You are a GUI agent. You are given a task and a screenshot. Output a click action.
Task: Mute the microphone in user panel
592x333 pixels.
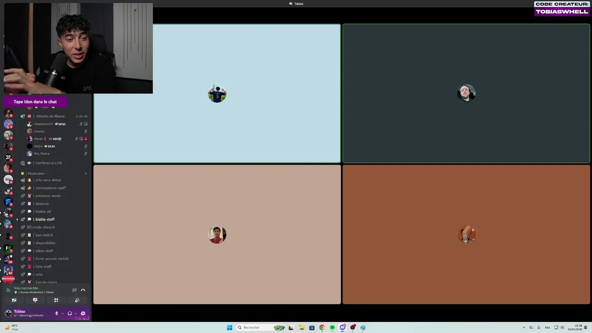[x=56, y=313]
